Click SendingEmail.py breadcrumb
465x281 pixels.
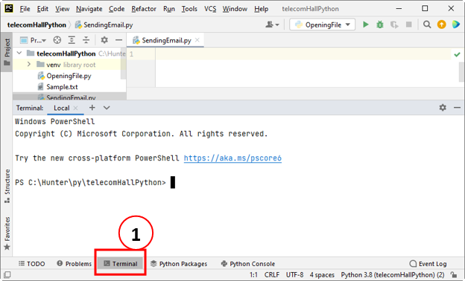pyautogui.click(x=104, y=25)
